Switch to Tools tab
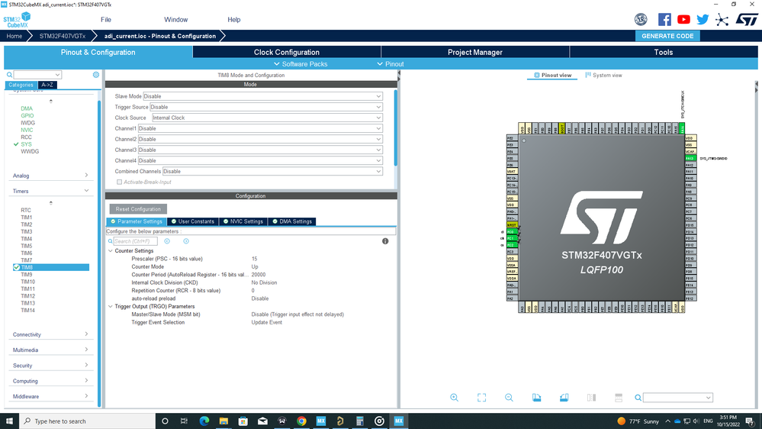This screenshot has height=429, width=762. (664, 52)
